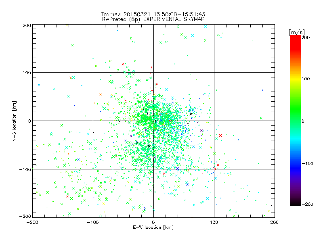Click the y-axis tick label 200

[x=27, y=25]
